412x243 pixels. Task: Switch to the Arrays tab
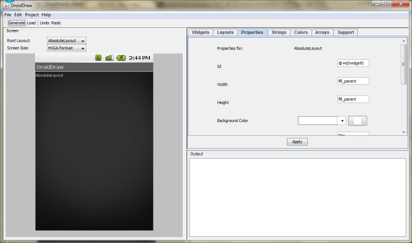click(x=322, y=32)
